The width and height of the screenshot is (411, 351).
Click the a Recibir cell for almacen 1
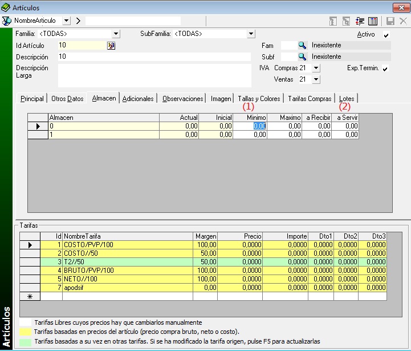[x=316, y=135]
